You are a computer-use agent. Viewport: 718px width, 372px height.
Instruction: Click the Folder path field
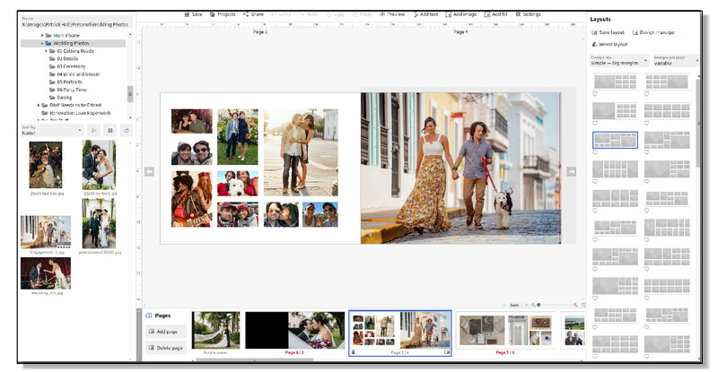click(x=75, y=24)
